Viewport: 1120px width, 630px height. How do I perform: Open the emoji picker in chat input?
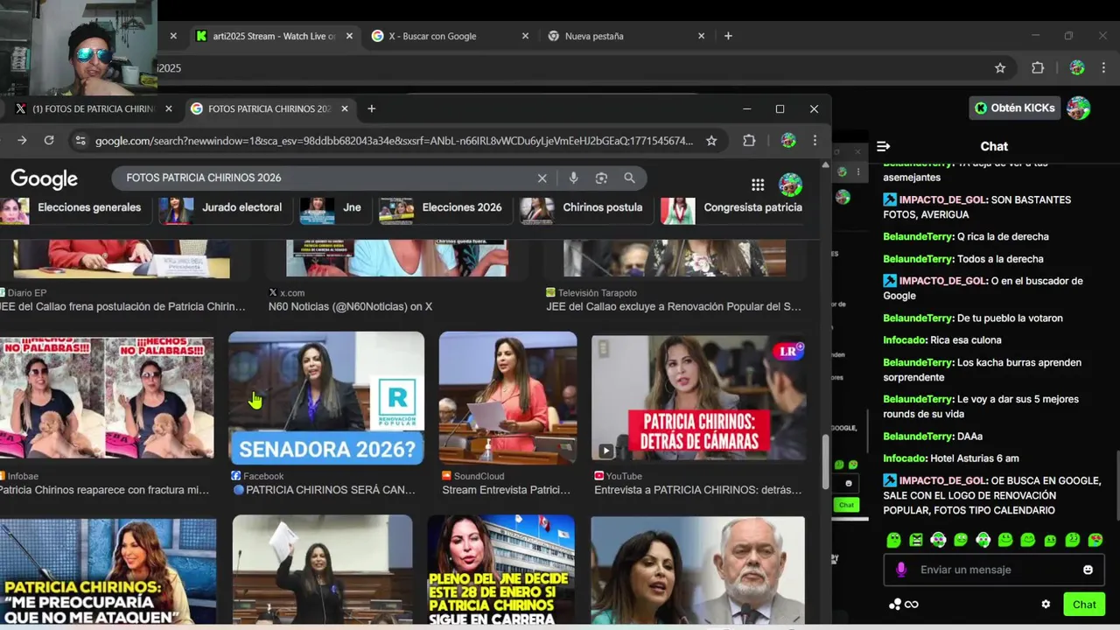point(1088,570)
